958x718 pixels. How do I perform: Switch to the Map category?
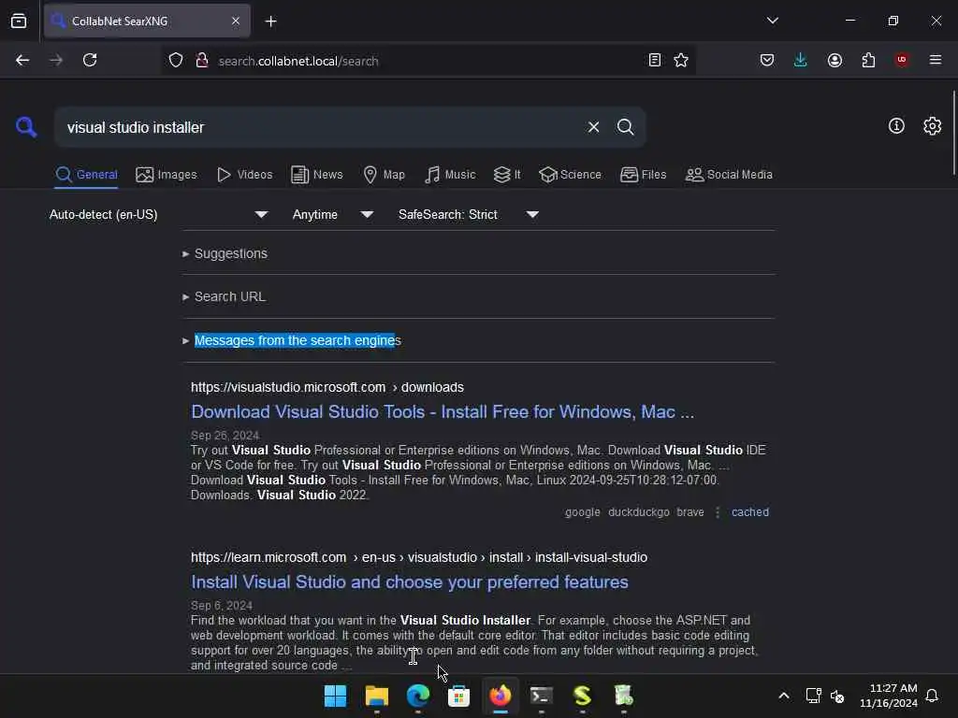(x=385, y=175)
